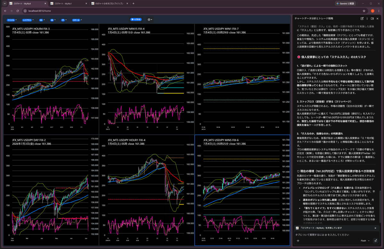Click the Gemini に相談 button

point(345,4)
